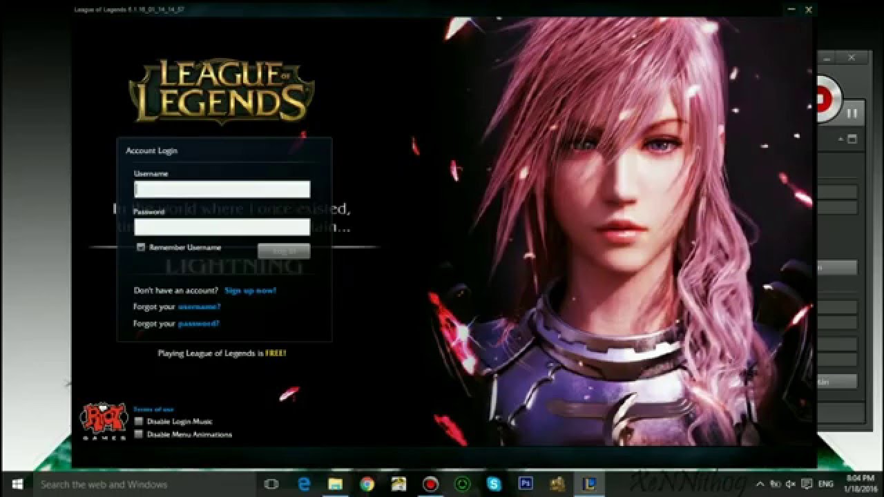Click the forgot password link
Screen dimensions: 884x497
pyautogui.click(x=198, y=323)
